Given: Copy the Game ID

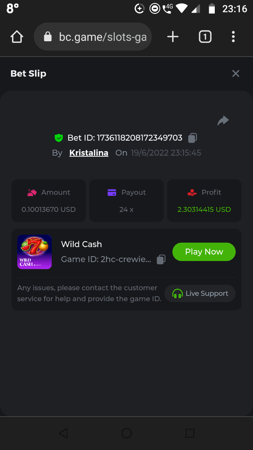Looking at the screenshot, I should [161, 259].
